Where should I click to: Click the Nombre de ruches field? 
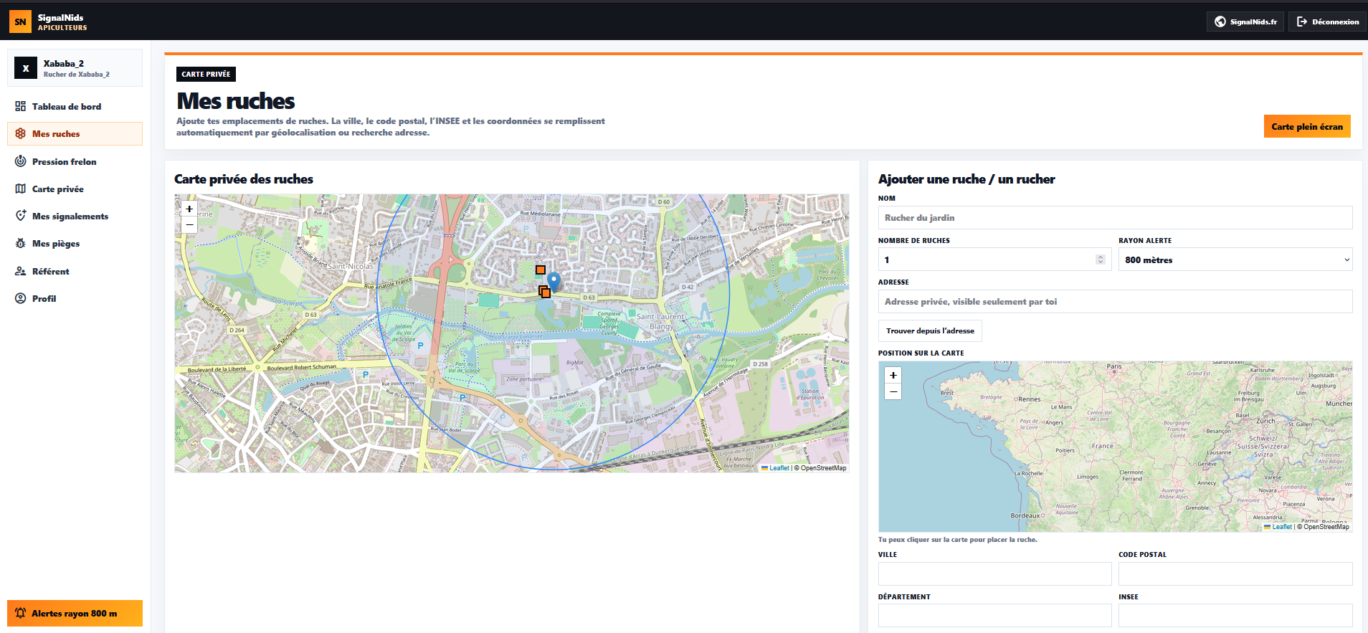tap(994, 260)
